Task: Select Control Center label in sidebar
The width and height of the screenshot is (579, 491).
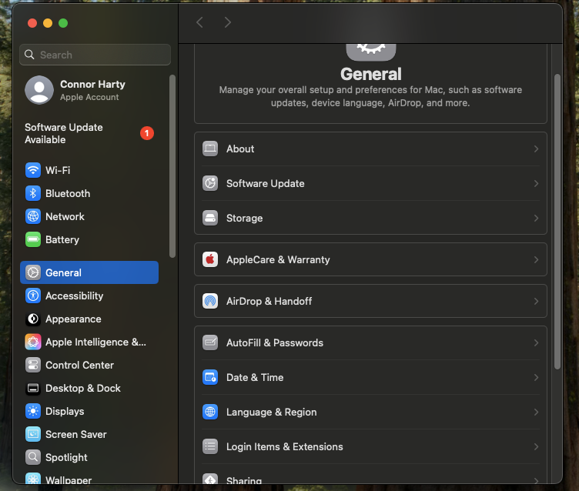Action: click(x=80, y=365)
